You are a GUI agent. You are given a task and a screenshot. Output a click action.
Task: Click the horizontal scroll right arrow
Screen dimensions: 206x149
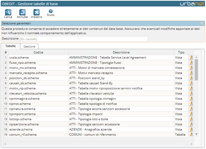[192, 144]
